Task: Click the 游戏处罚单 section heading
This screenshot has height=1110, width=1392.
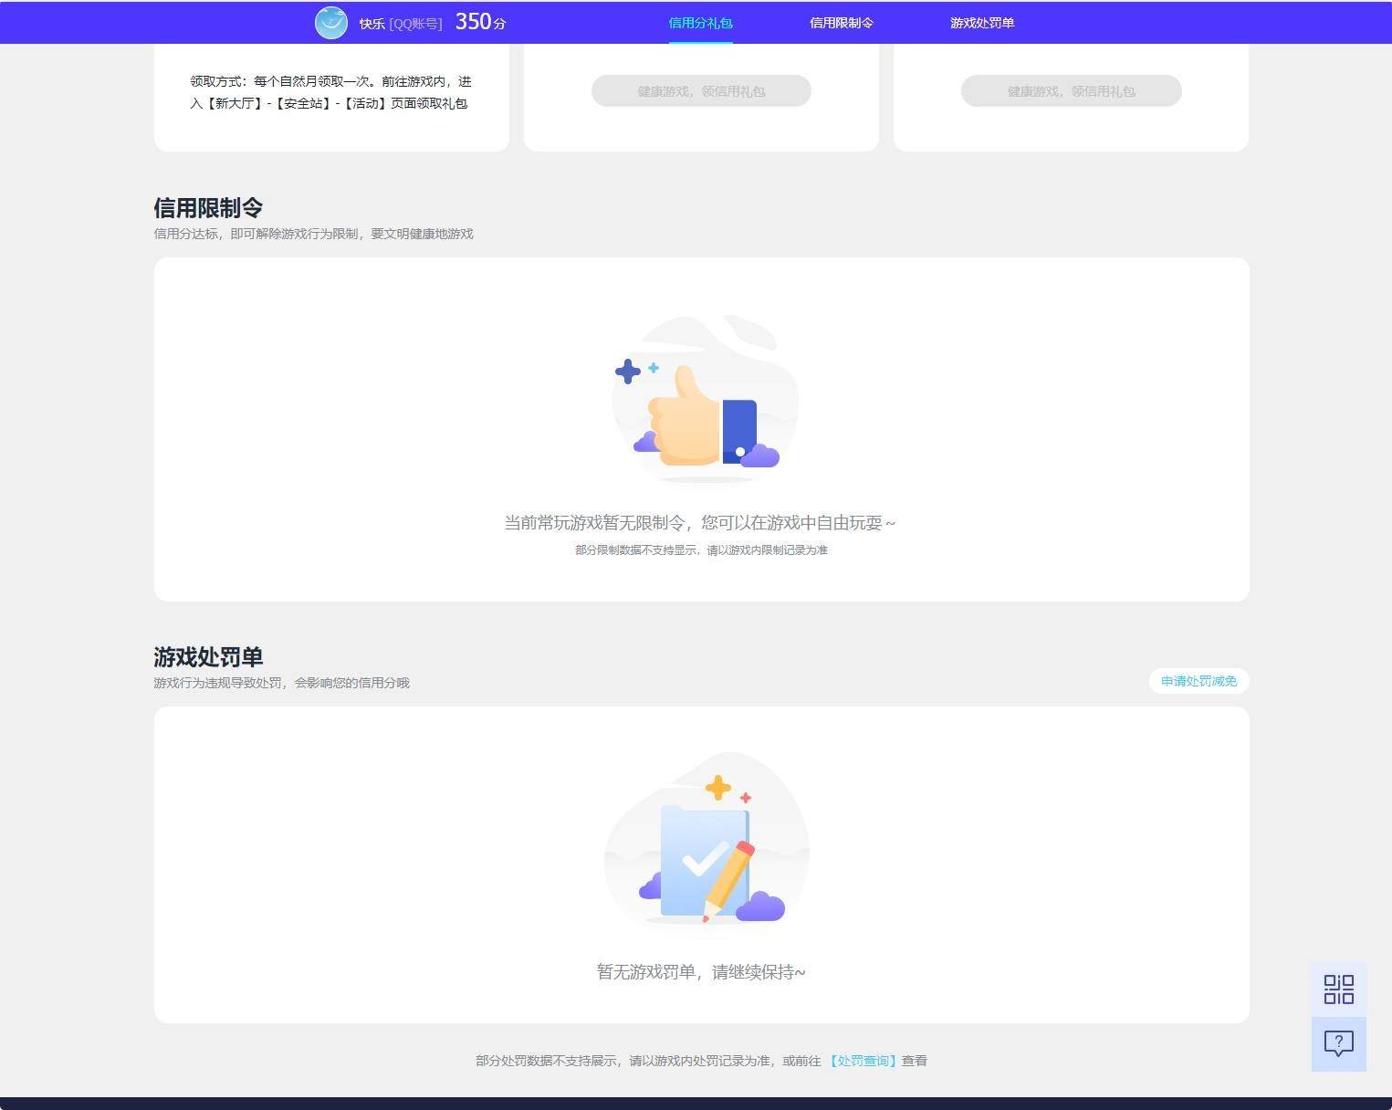Action: click(208, 657)
